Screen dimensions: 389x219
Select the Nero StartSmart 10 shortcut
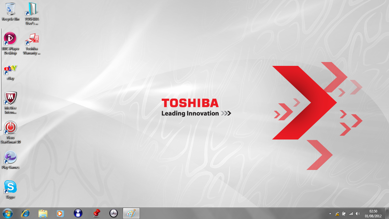point(11,132)
